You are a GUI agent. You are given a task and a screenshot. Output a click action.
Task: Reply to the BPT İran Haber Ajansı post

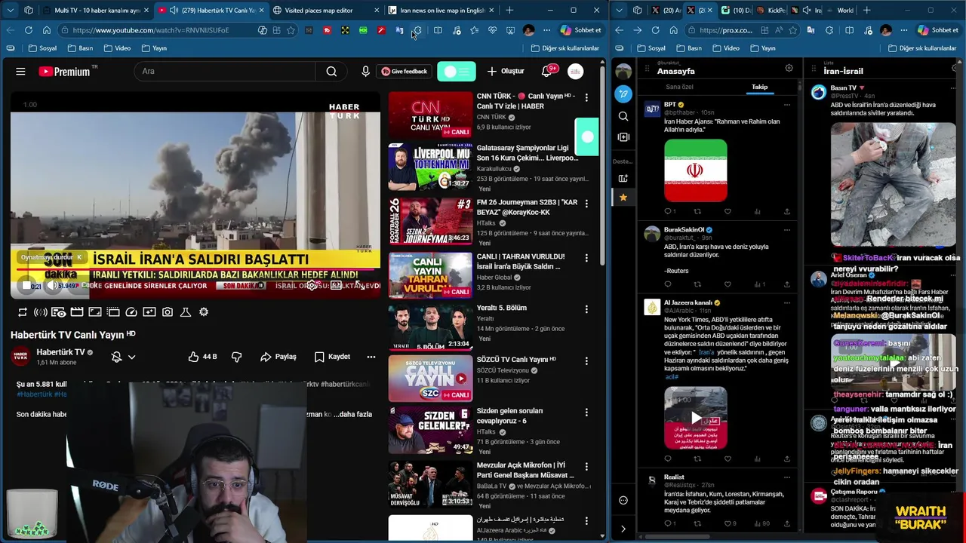668,211
